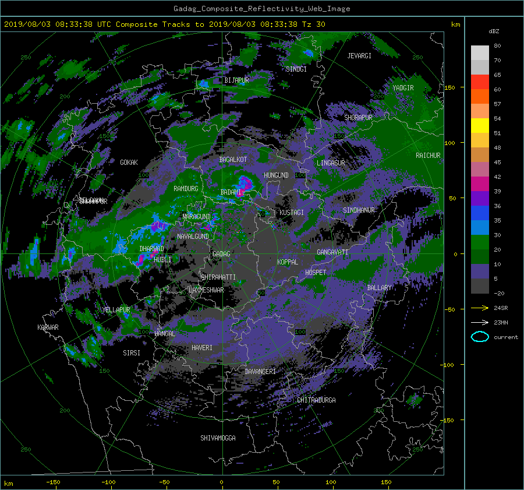Click the DHARWAD city label
This screenshot has height=490, width=524.
click(152, 249)
